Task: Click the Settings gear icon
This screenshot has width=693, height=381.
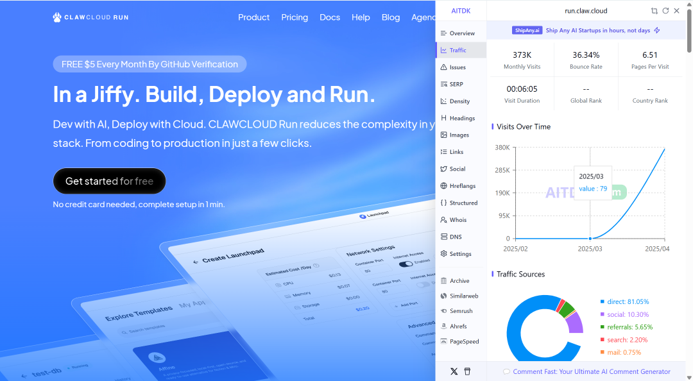Action: [x=444, y=254]
